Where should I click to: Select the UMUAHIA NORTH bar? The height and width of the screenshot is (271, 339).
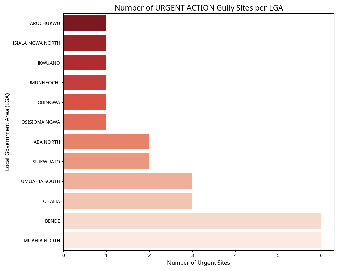pyautogui.click(x=192, y=240)
